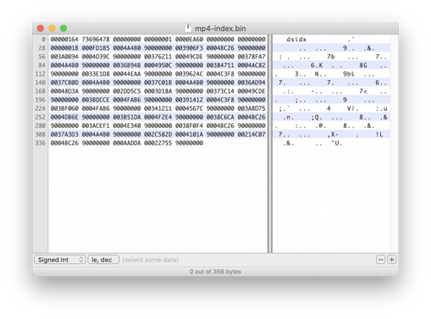The height and width of the screenshot is (319, 431).
Task: Click the green zoom window button
Action: pyautogui.click(x=64, y=28)
